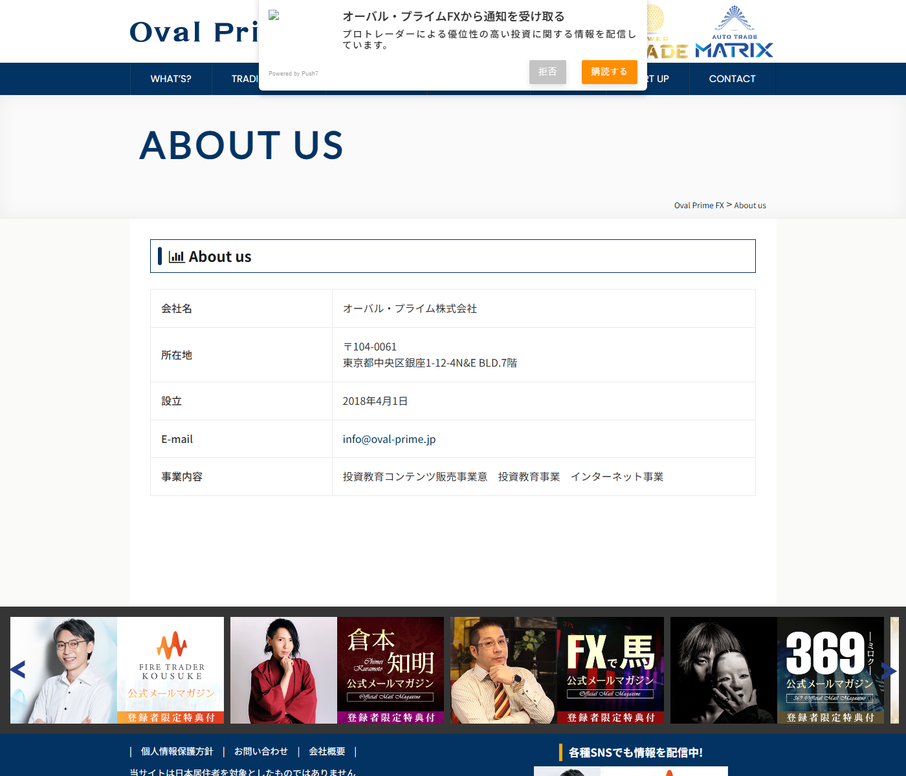This screenshot has height=776, width=906.
Task: Open the 個人情報保護方針 footer link
Action: coord(177,751)
